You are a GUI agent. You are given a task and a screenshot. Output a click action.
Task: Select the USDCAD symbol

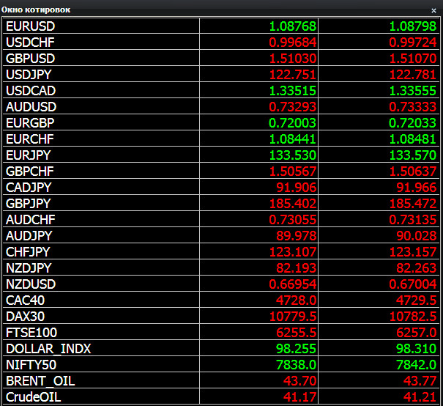click(x=31, y=90)
